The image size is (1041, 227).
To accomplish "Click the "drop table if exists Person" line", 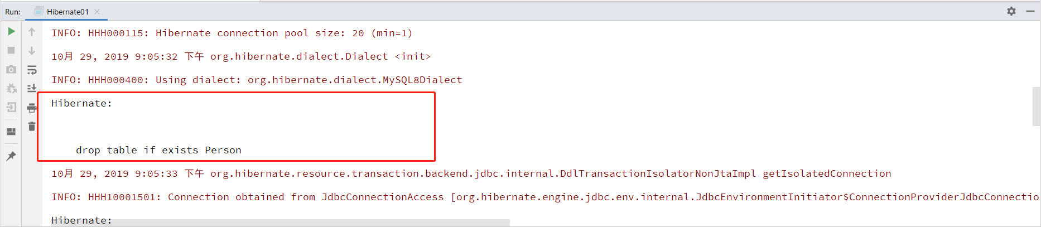I will (x=158, y=150).
